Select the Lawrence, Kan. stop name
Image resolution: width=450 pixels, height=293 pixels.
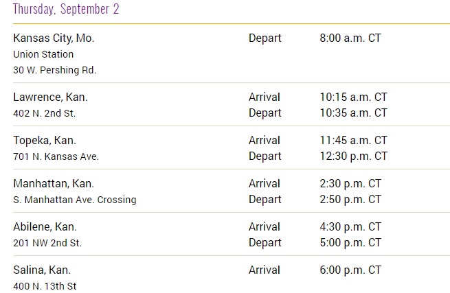pyautogui.click(x=50, y=97)
